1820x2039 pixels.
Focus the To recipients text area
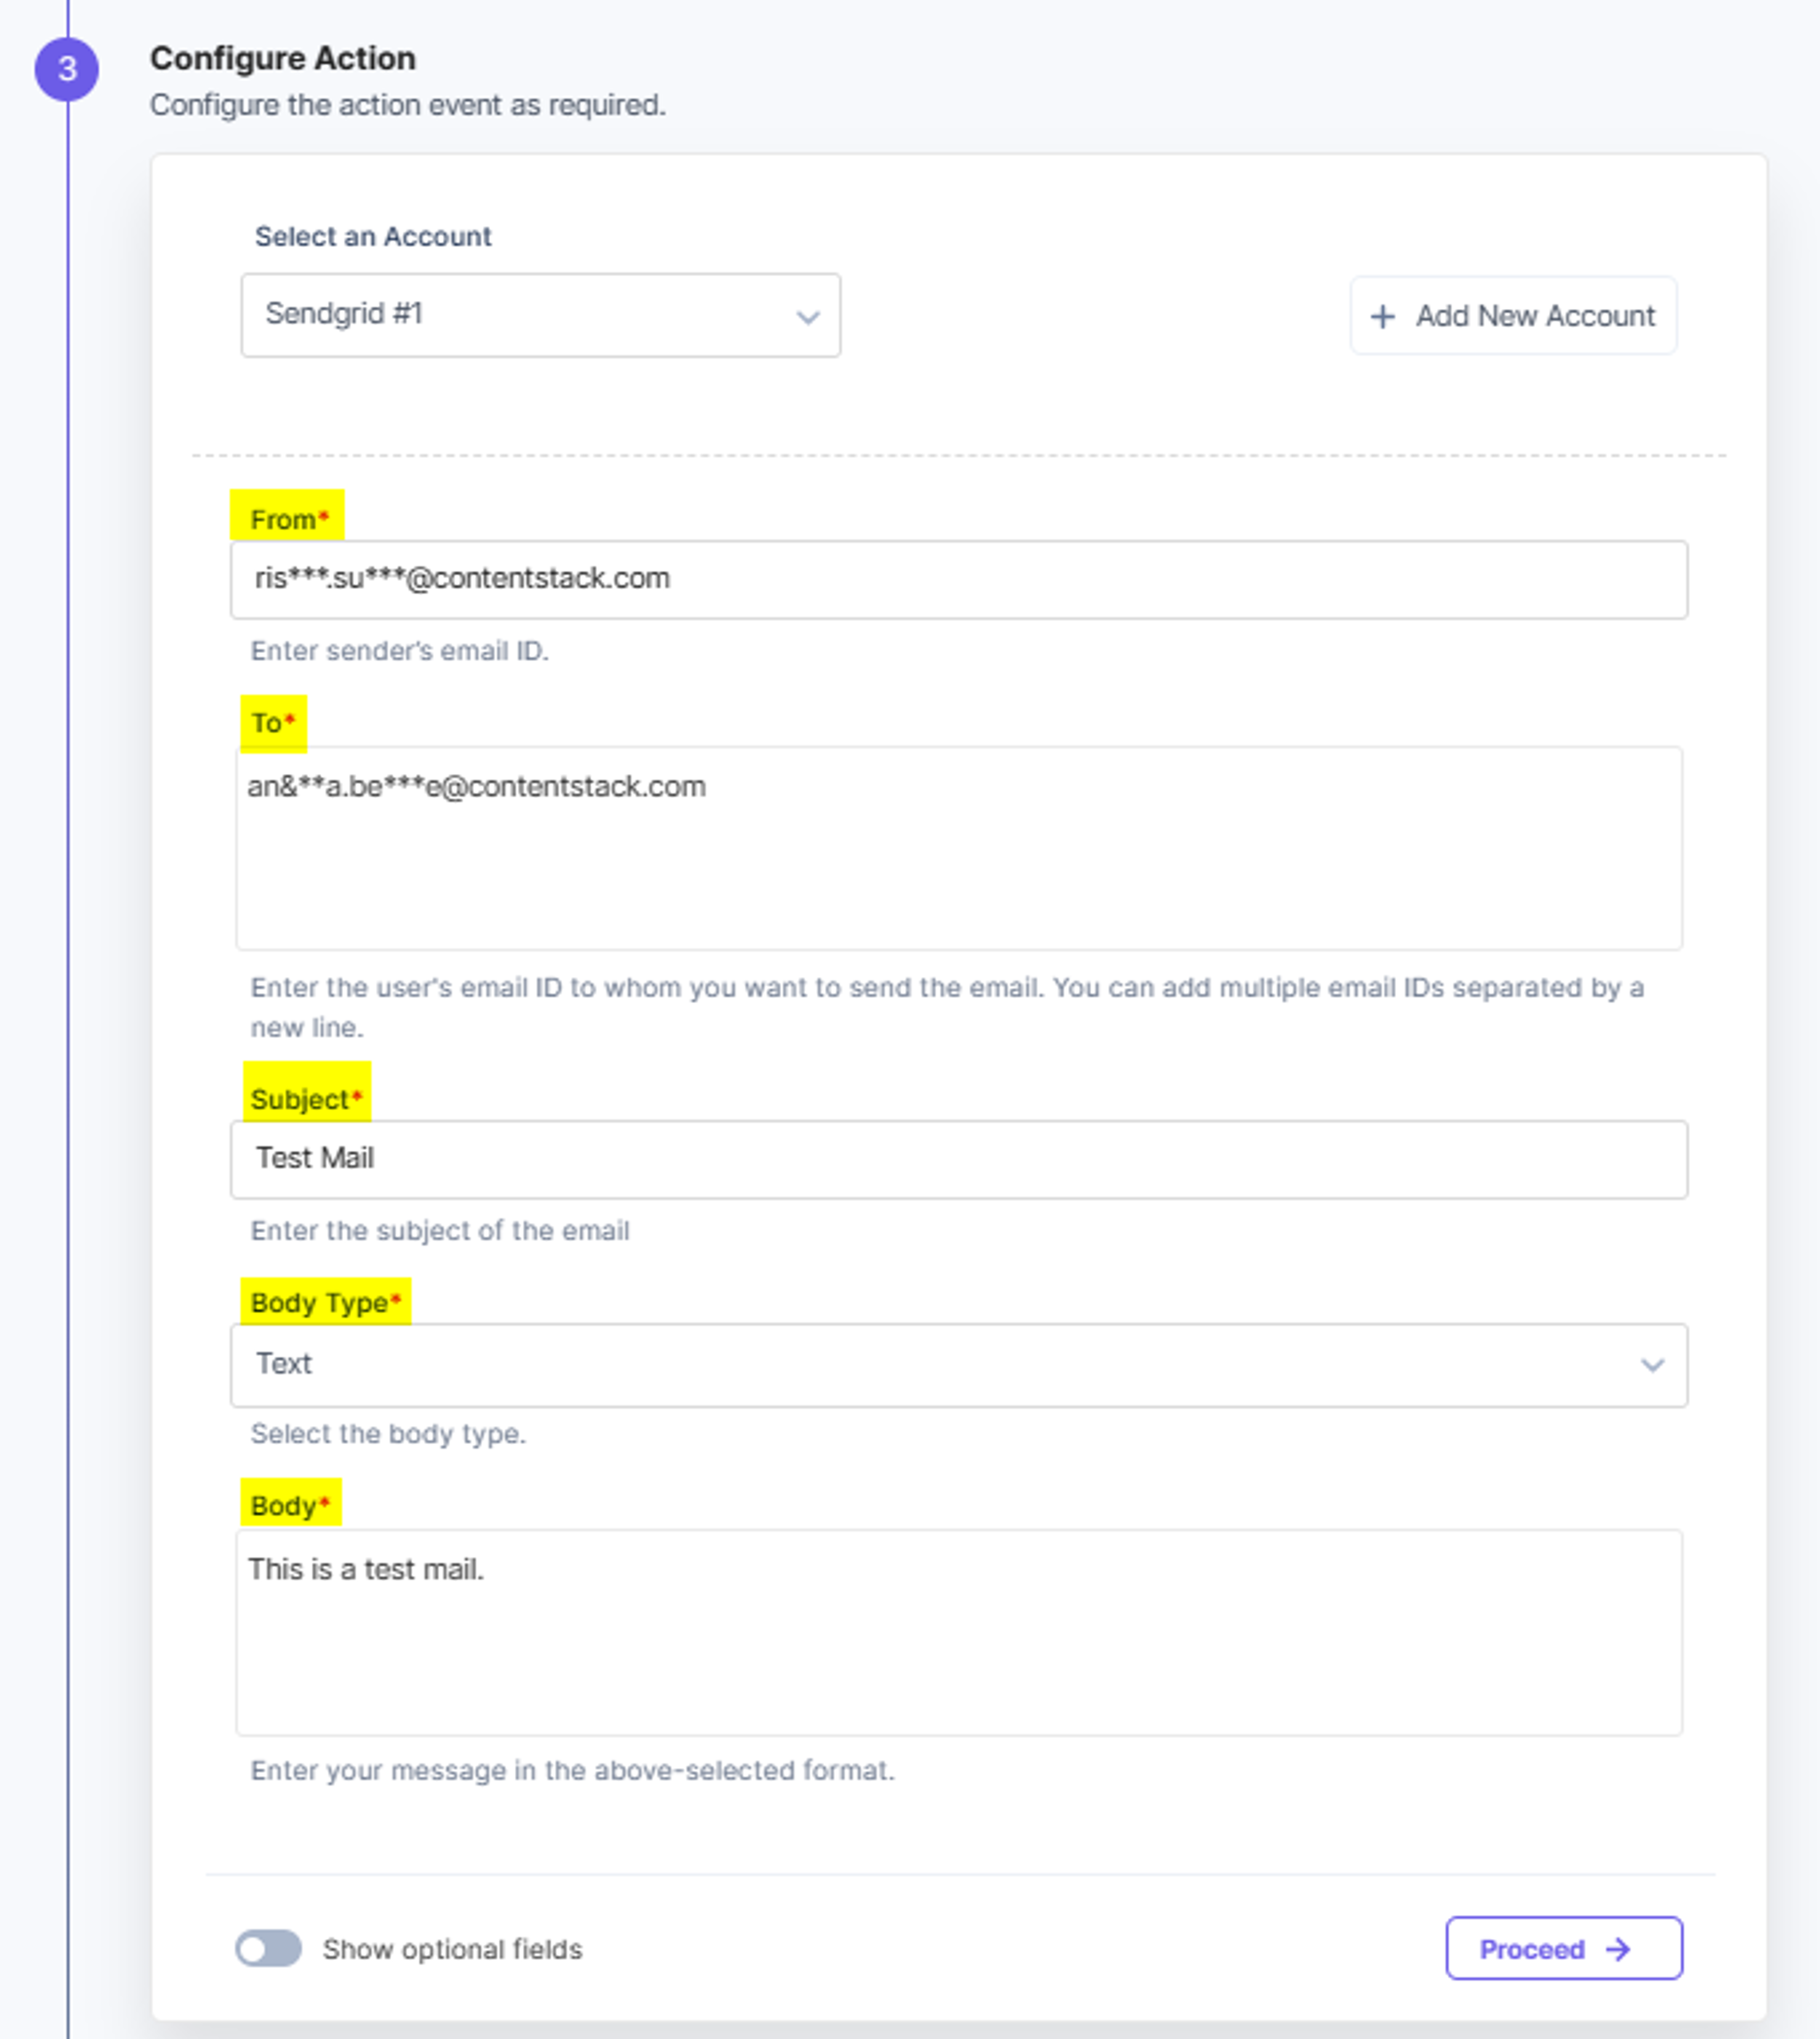pyautogui.click(x=958, y=848)
